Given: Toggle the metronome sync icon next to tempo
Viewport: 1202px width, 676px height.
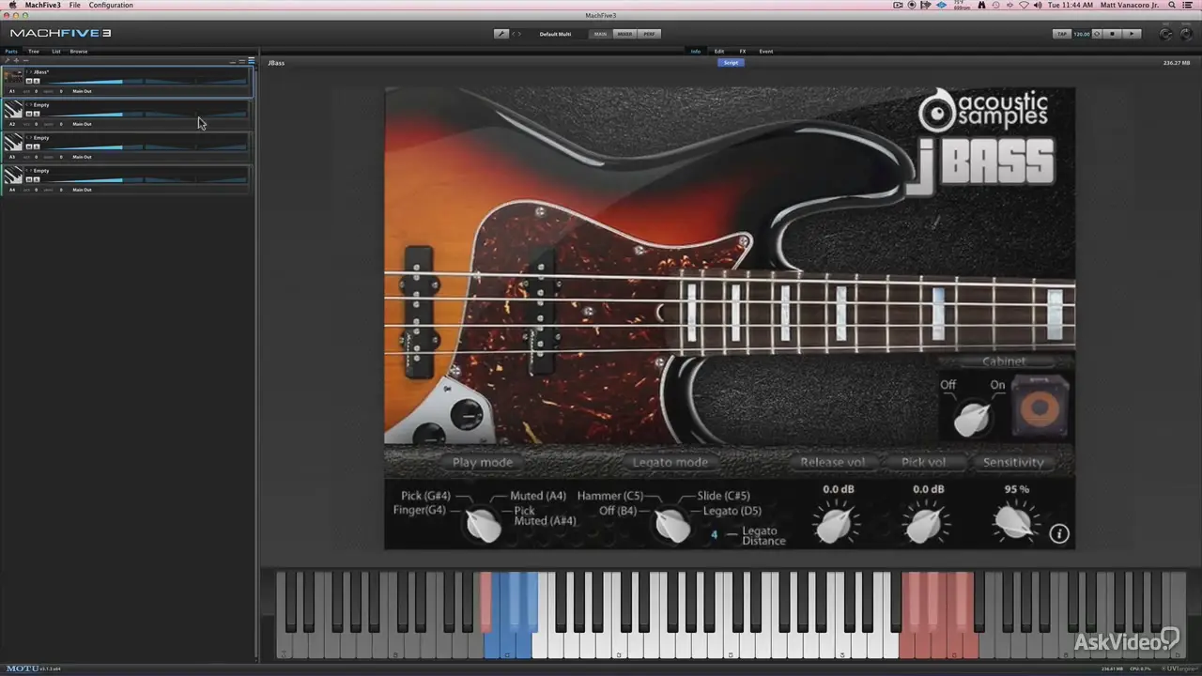Looking at the screenshot, I should click(x=1097, y=34).
